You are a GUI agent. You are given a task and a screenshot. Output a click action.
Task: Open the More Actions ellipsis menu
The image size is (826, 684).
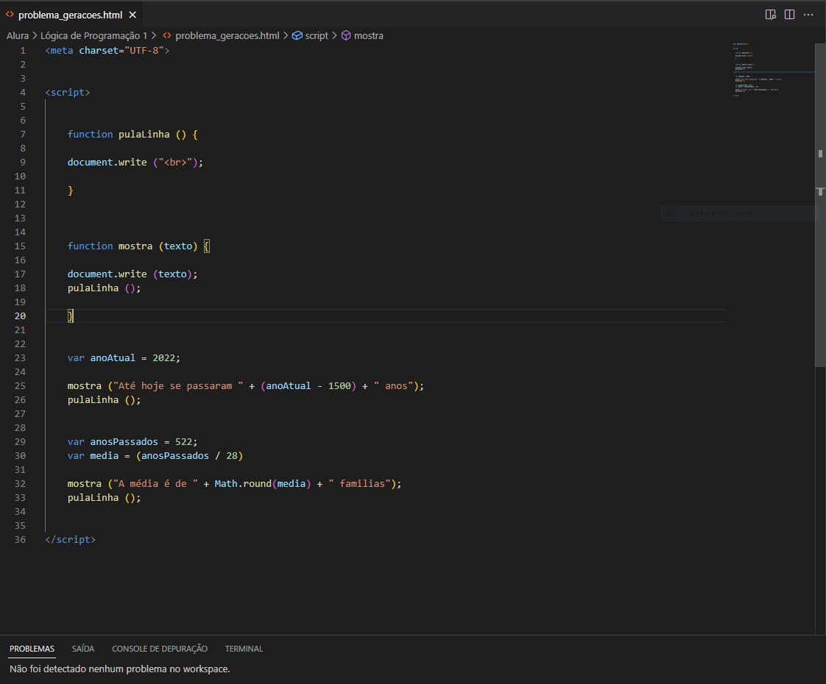click(x=808, y=15)
